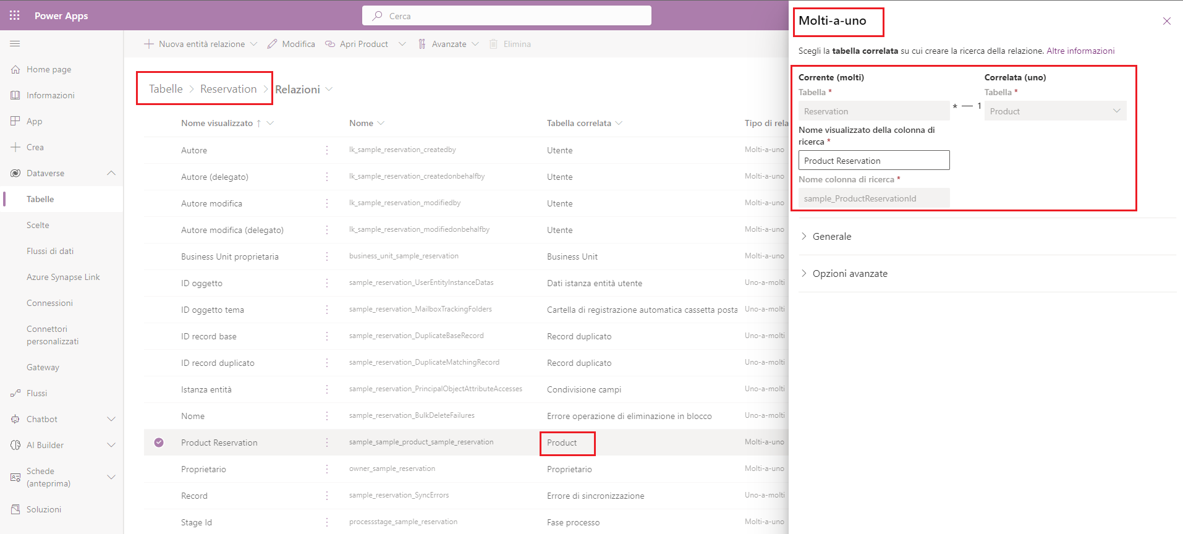Click the Crea plus icon in sidebar
The height and width of the screenshot is (534, 1183).
click(15, 147)
